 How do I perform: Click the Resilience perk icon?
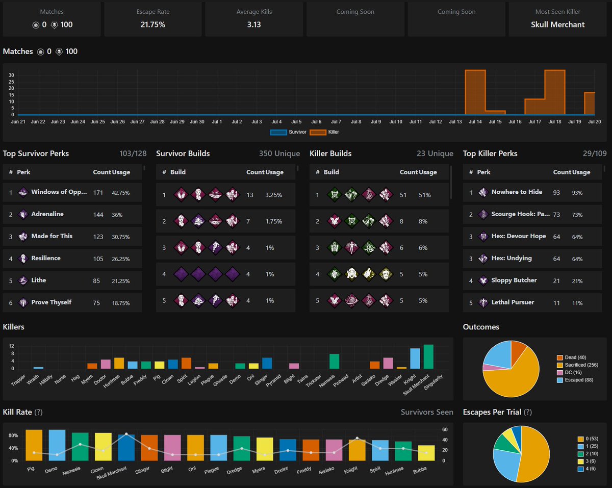[23, 259]
